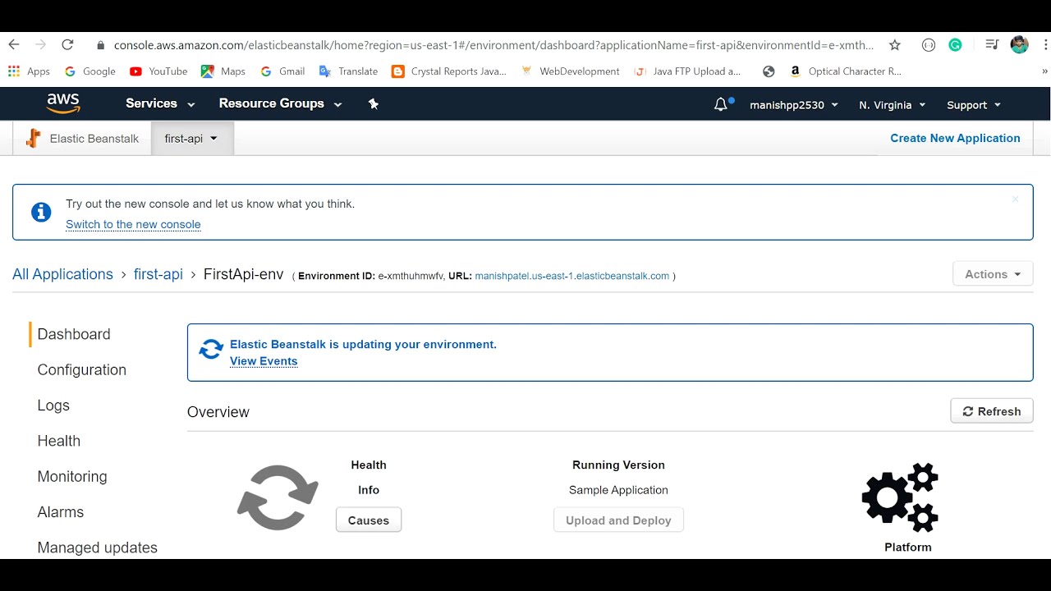
Task: Open the Translate bookmark
Action: pos(349,71)
